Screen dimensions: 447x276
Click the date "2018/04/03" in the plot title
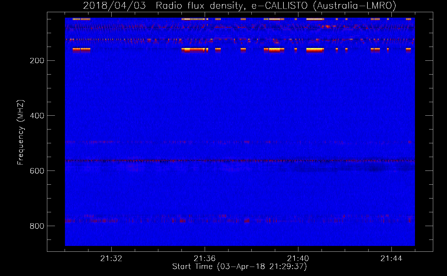[x=114, y=6]
